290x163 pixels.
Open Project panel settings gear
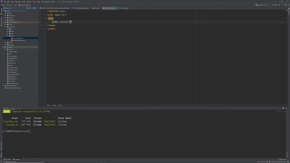[x=34, y=8]
